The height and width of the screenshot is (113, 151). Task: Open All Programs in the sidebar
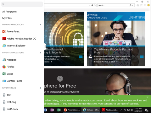pyautogui.click(x=9, y=12)
